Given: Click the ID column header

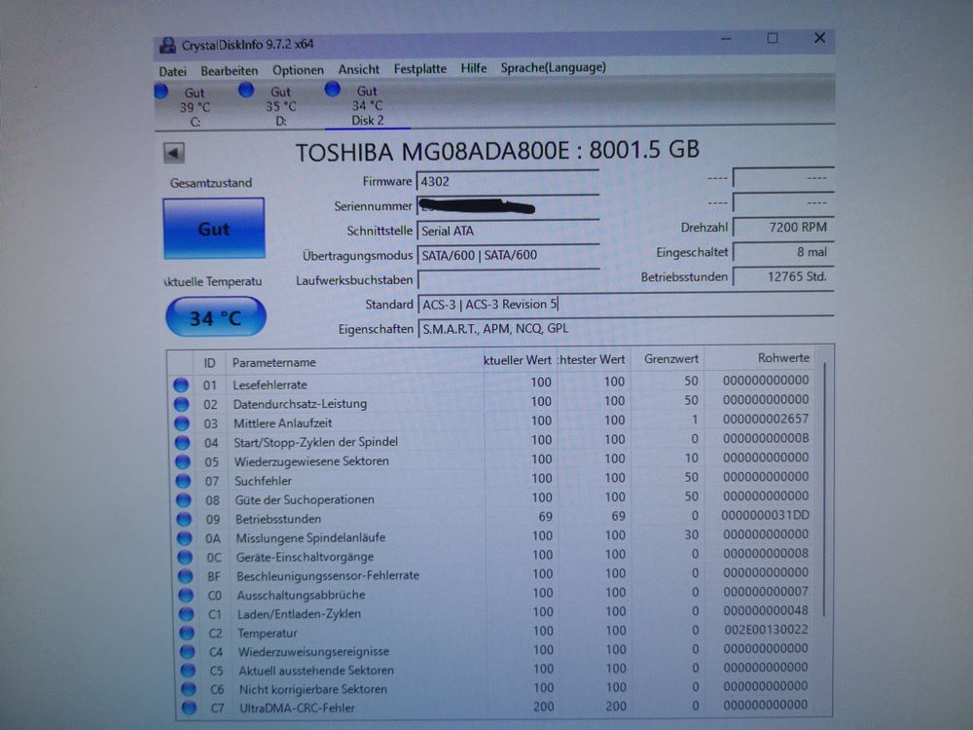Looking at the screenshot, I should click(210, 363).
